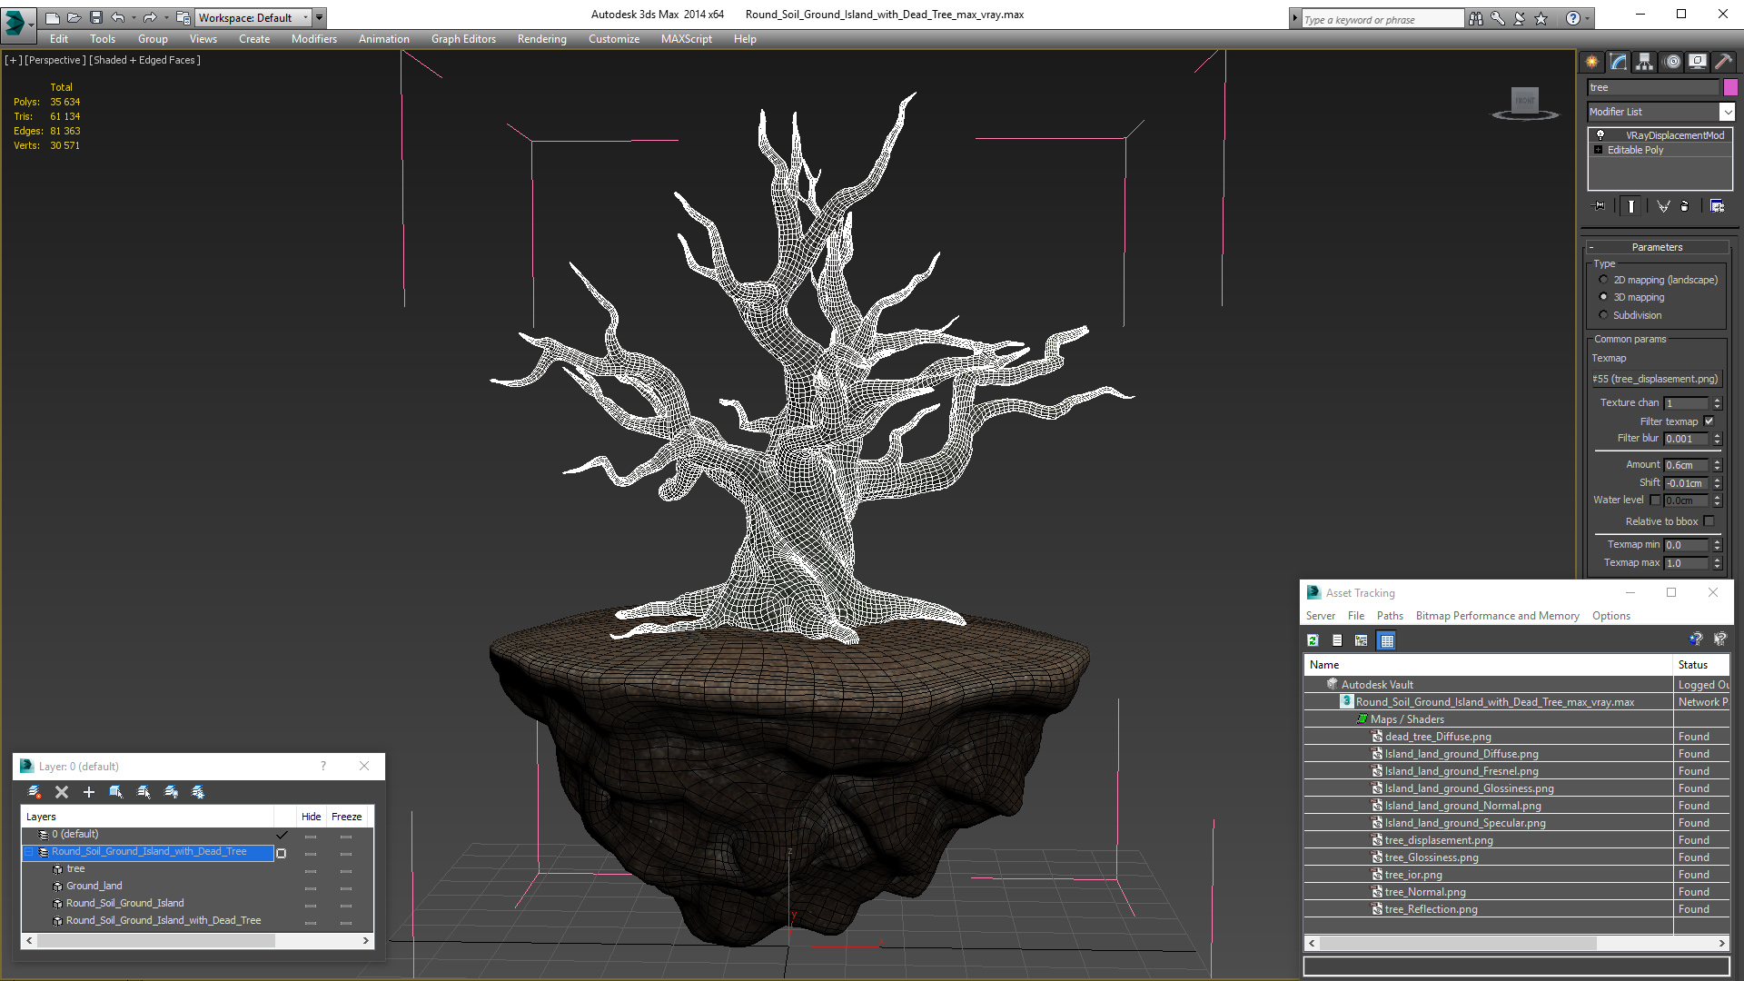Click the texmap button #55 (tree_displasement.png)
Screen dimensions: 1744x981
coord(1655,379)
